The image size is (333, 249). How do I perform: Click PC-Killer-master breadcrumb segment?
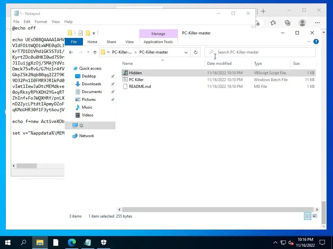click(153, 52)
